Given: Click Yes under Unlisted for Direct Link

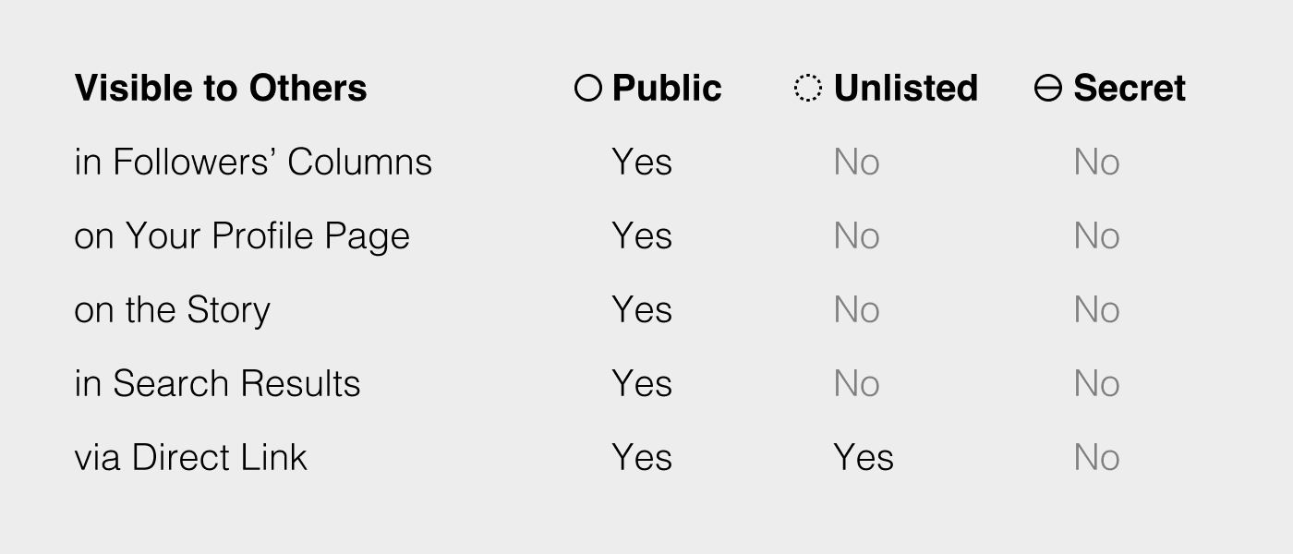Looking at the screenshot, I should pyautogui.click(x=864, y=458).
